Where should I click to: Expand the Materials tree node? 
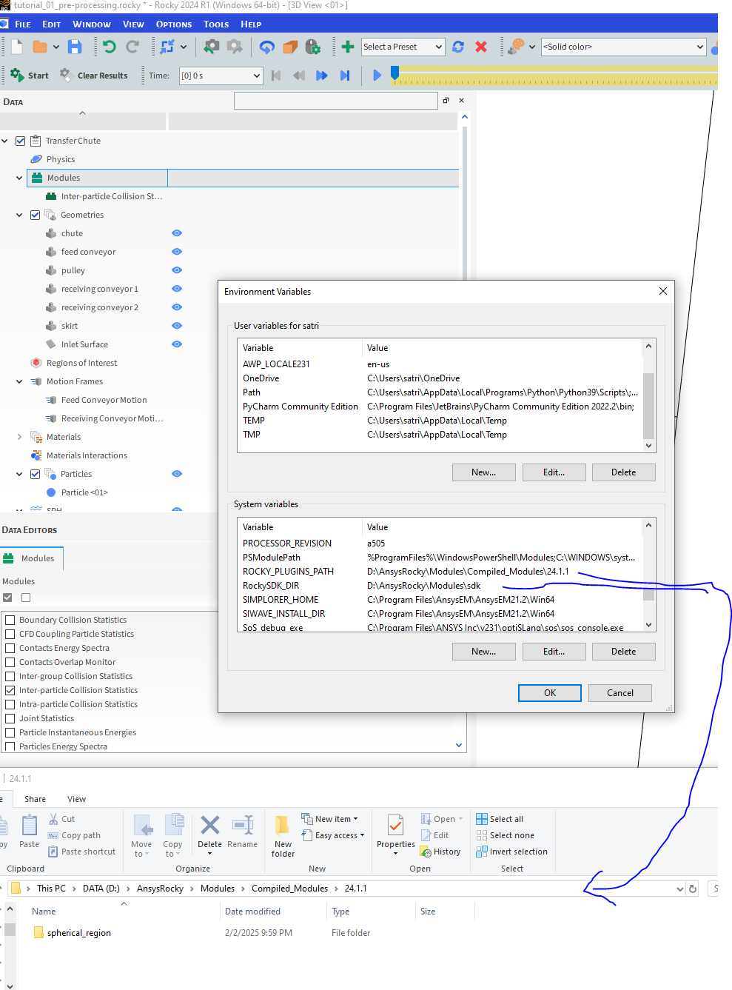point(19,437)
